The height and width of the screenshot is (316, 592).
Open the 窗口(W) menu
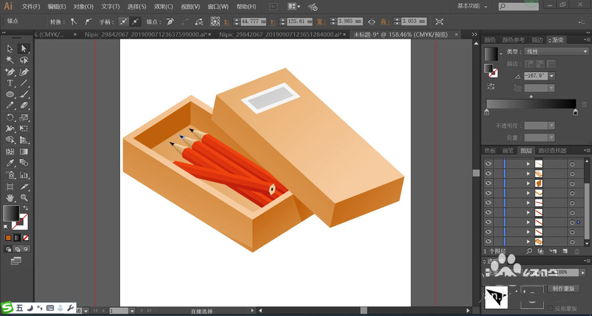coord(218,7)
